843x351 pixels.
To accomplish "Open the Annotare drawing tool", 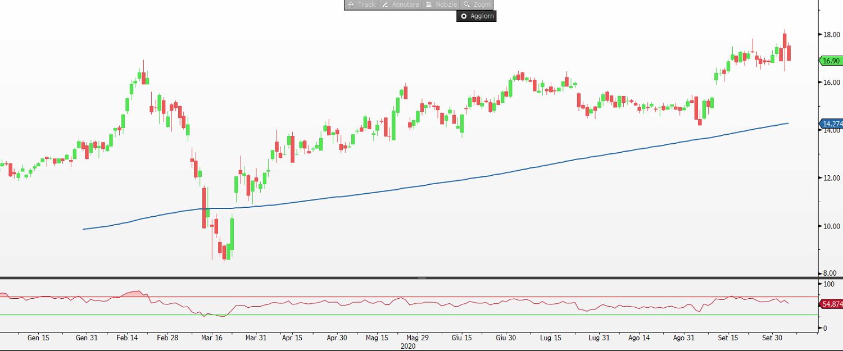I will point(400,4).
